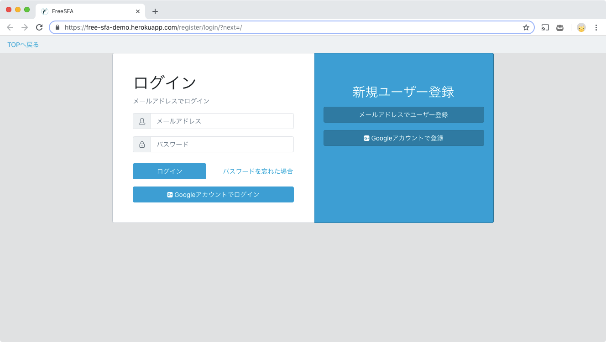The width and height of the screenshot is (606, 342).
Task: Click Googleアカウントで登録 button
Action: 403,138
